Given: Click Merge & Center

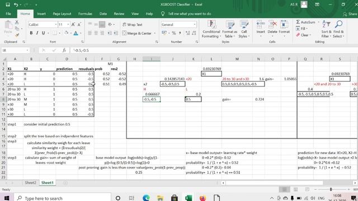Looking at the screenshot, I should coord(136,33).
